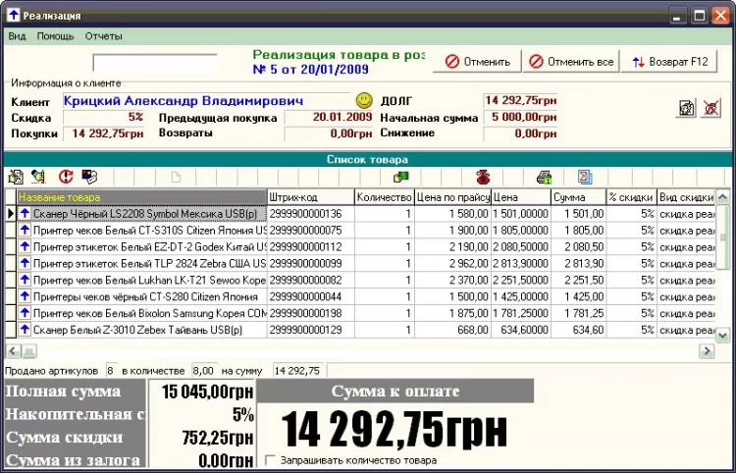This screenshot has width=736, height=473.
Task: Click the crossed-out client icon to remove client
Action: point(711,108)
